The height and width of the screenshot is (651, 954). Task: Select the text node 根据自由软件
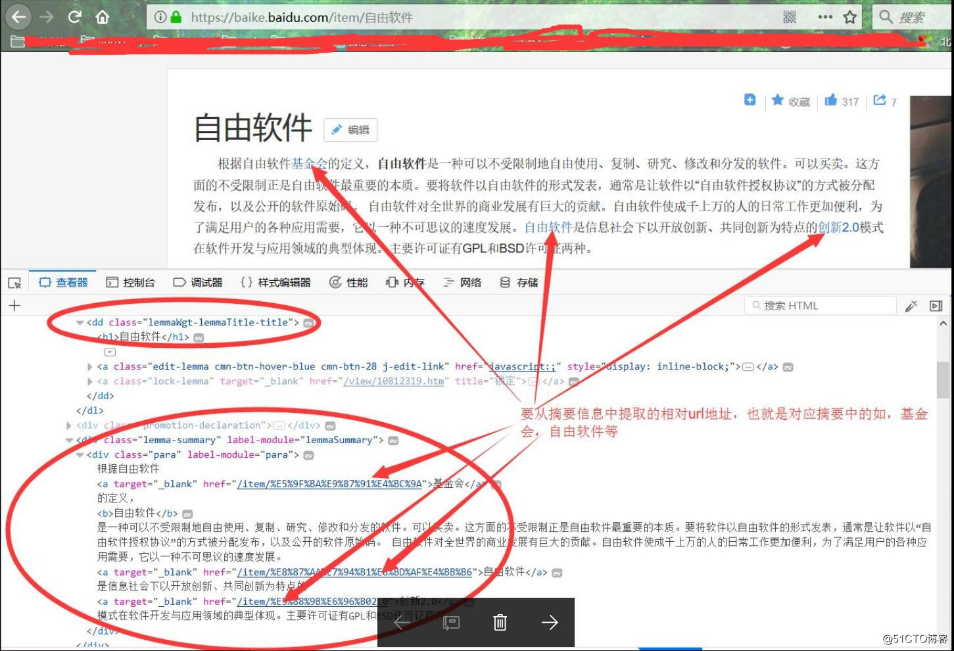[128, 469]
